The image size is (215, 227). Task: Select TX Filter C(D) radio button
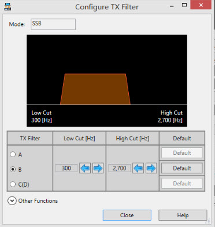pyautogui.click(x=13, y=184)
